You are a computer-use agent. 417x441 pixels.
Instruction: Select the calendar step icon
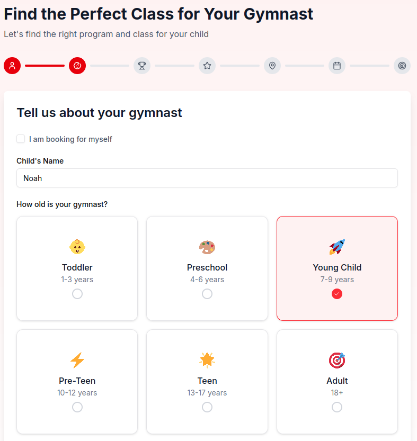[x=337, y=66]
